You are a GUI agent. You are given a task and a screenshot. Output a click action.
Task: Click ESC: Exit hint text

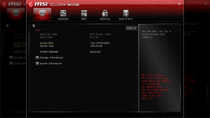coord(147,99)
